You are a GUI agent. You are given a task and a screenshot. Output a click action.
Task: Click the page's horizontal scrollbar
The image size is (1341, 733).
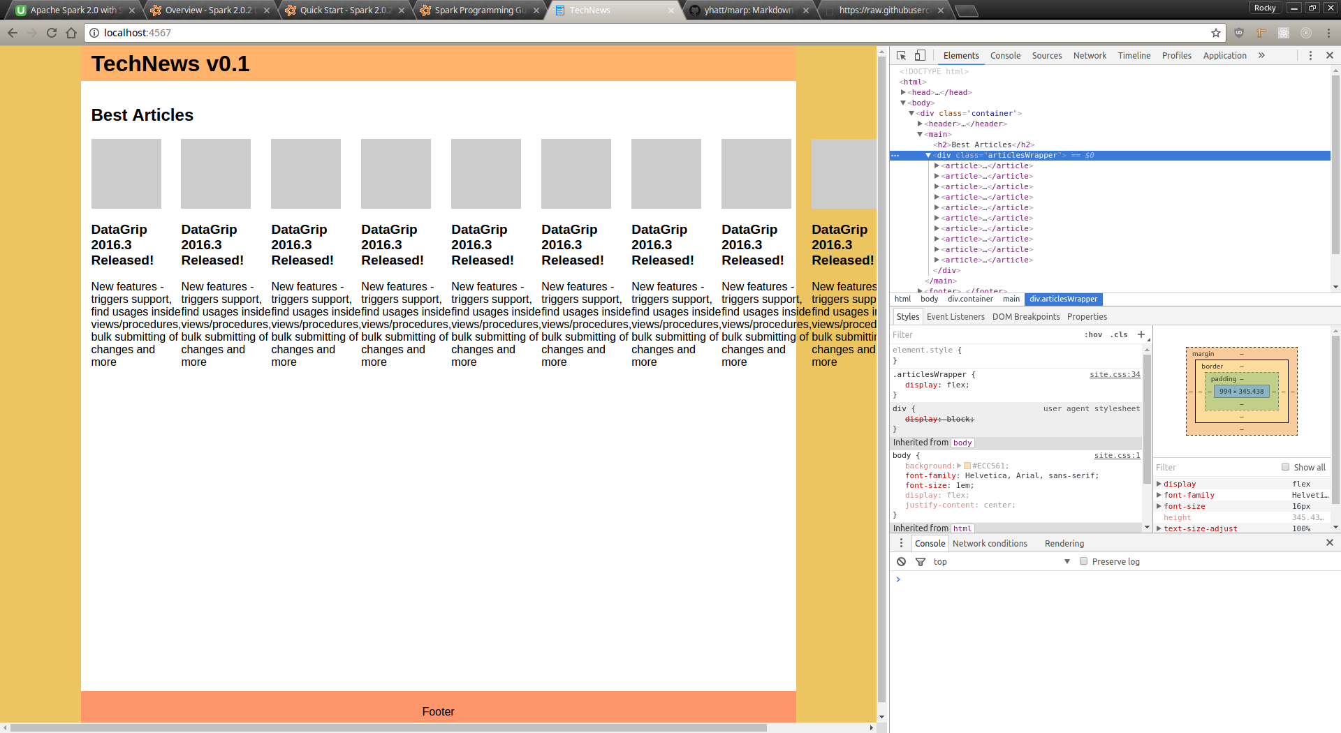(x=388, y=727)
